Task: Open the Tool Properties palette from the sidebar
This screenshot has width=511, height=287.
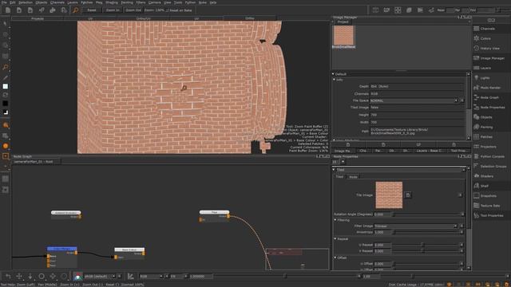Action: point(492,215)
